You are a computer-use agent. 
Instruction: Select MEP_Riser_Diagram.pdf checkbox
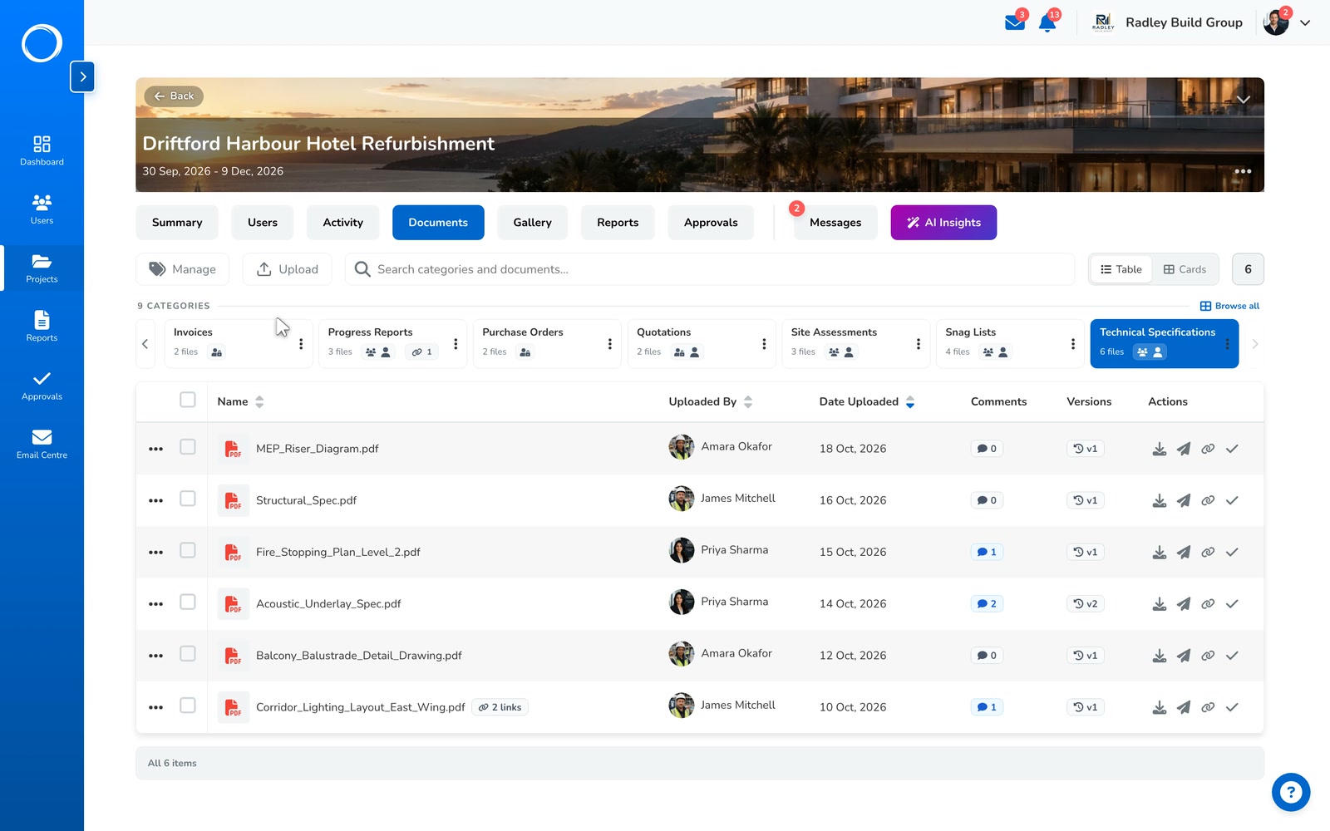click(x=188, y=447)
